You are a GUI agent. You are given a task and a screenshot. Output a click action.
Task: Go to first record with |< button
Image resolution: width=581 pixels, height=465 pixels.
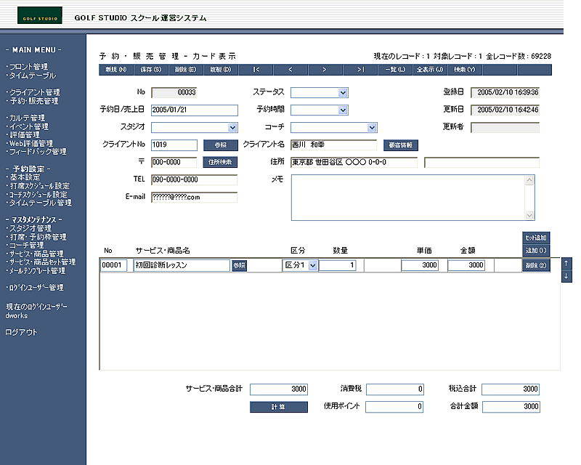tap(256, 70)
